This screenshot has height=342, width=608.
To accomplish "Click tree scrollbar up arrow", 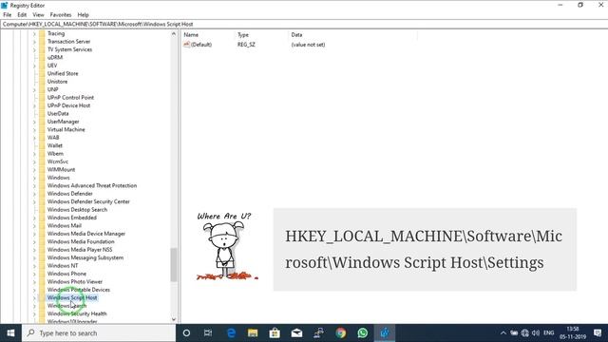I will tap(173, 34).
